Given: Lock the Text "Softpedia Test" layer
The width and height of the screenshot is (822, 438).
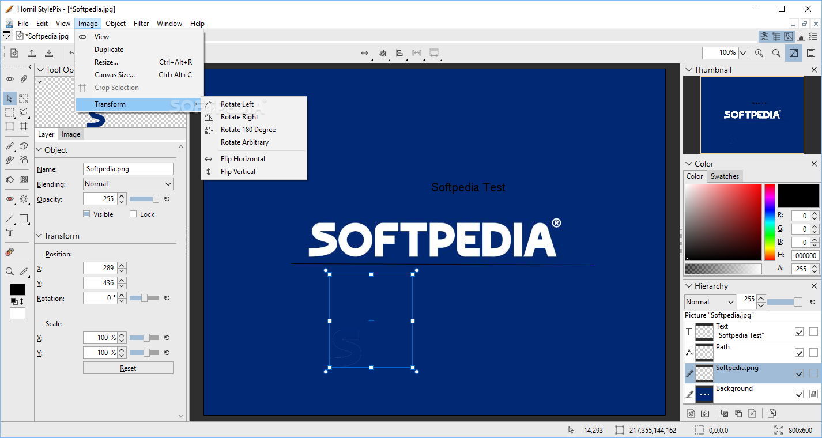Looking at the screenshot, I should [x=813, y=331].
